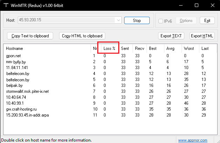Click hop number 11 cell

pos(95,115)
